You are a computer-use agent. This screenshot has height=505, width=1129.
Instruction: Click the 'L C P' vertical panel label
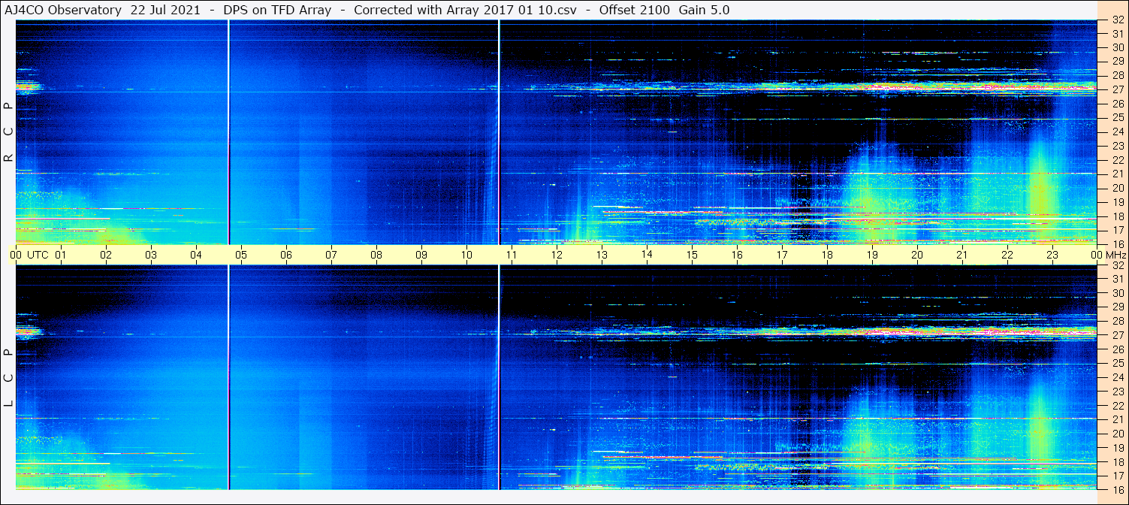point(8,379)
